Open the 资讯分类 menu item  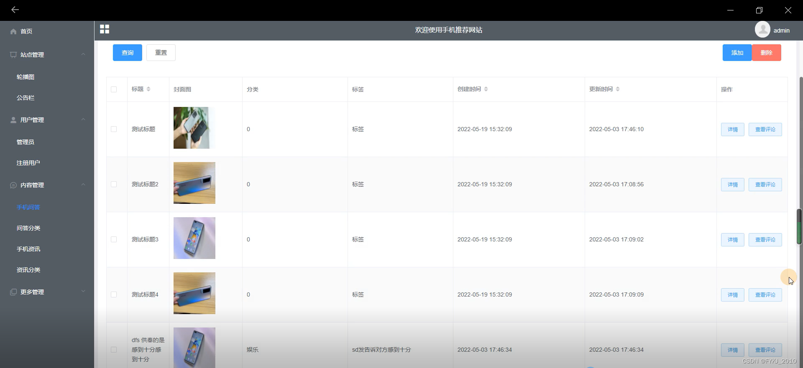click(47, 270)
